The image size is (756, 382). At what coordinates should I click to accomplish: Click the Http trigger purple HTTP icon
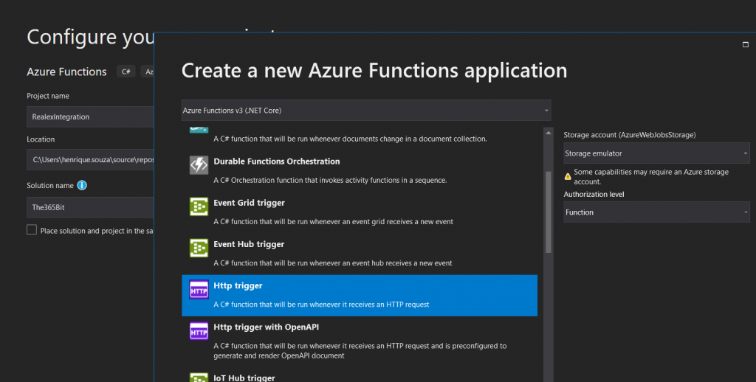tap(199, 290)
